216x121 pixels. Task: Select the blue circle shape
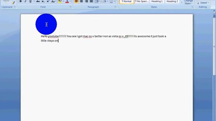[46, 24]
